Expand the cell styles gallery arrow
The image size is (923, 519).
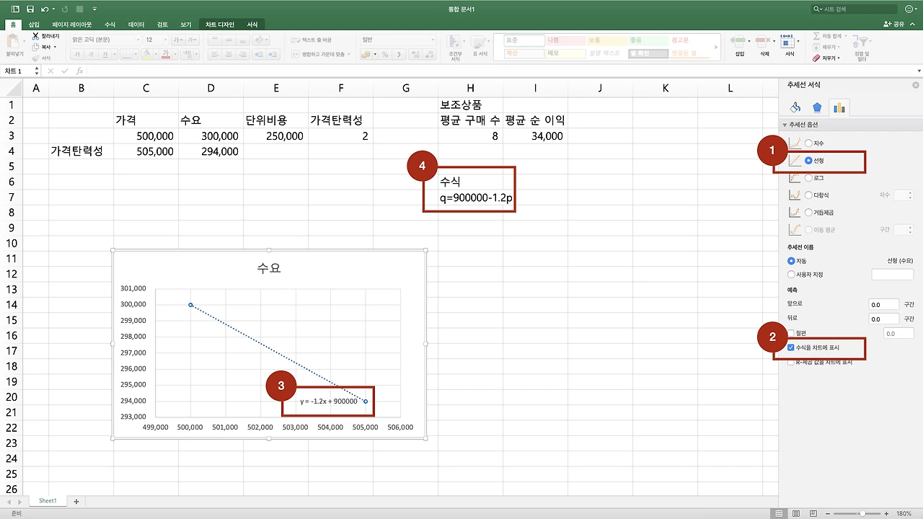pyautogui.click(x=716, y=47)
